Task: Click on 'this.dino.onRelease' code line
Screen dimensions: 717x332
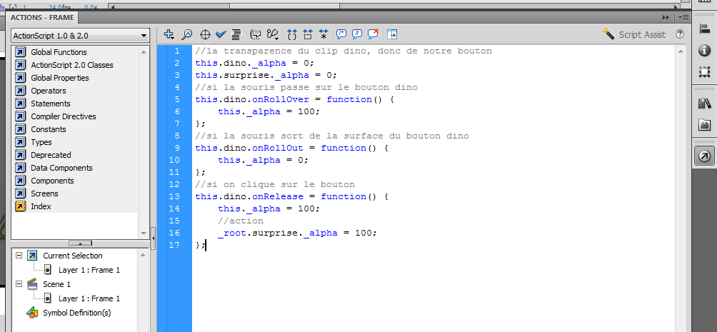Action: click(292, 196)
